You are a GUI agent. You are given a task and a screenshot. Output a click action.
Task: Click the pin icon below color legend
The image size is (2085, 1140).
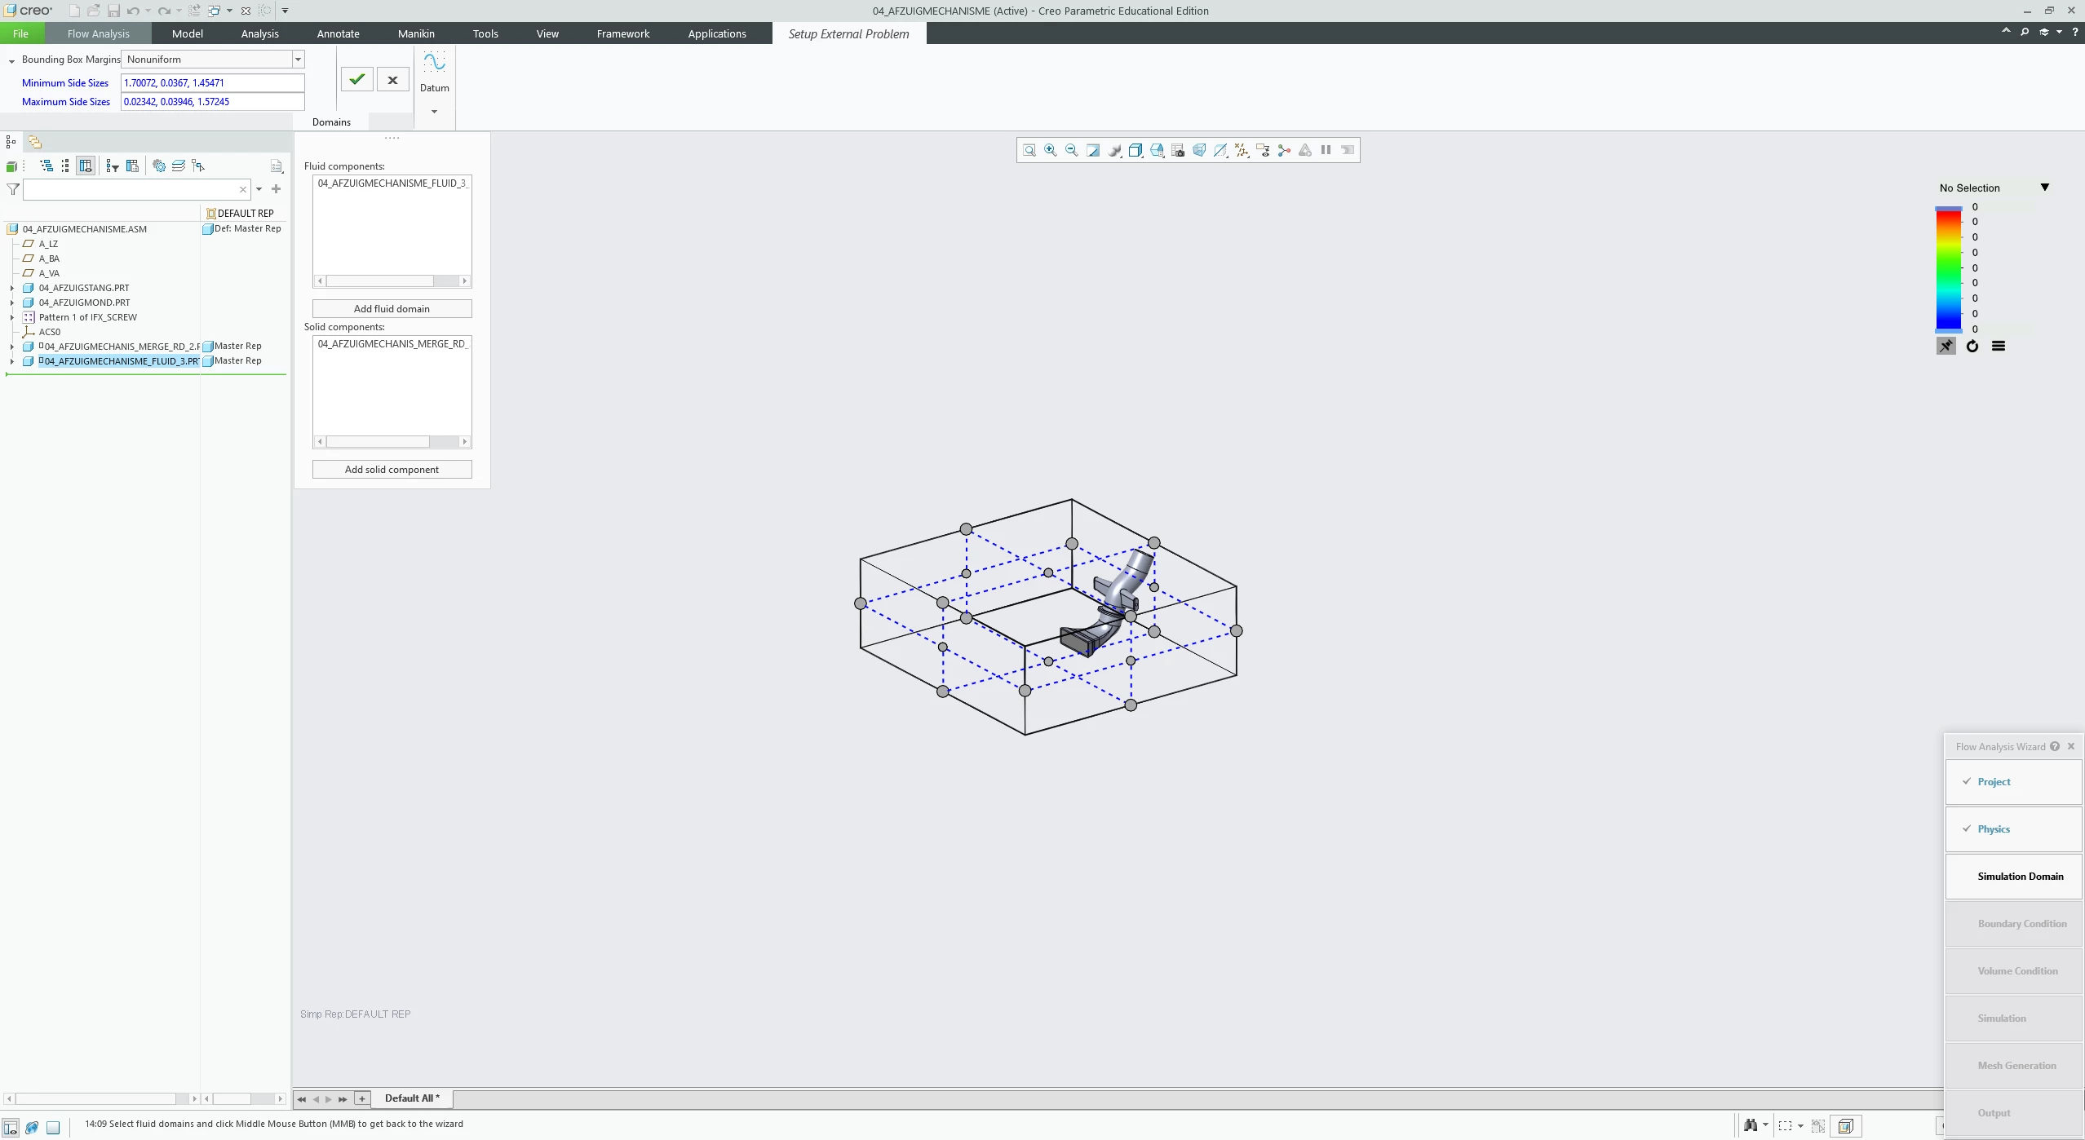[x=1946, y=347]
